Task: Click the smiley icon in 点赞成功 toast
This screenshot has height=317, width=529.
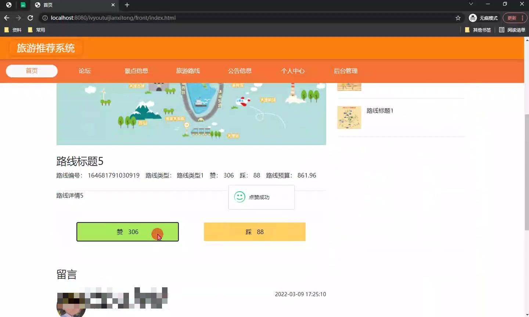Action: [x=240, y=197]
